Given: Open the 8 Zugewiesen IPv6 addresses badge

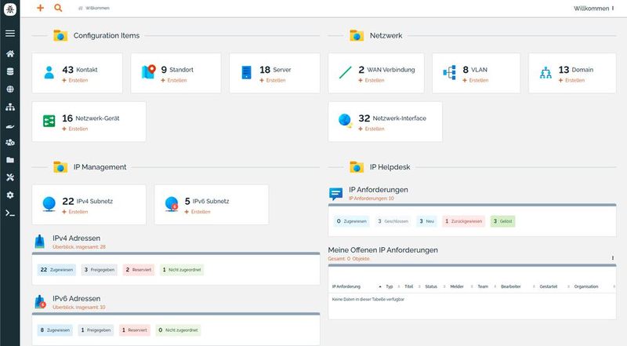Looking at the screenshot, I should (x=55, y=330).
